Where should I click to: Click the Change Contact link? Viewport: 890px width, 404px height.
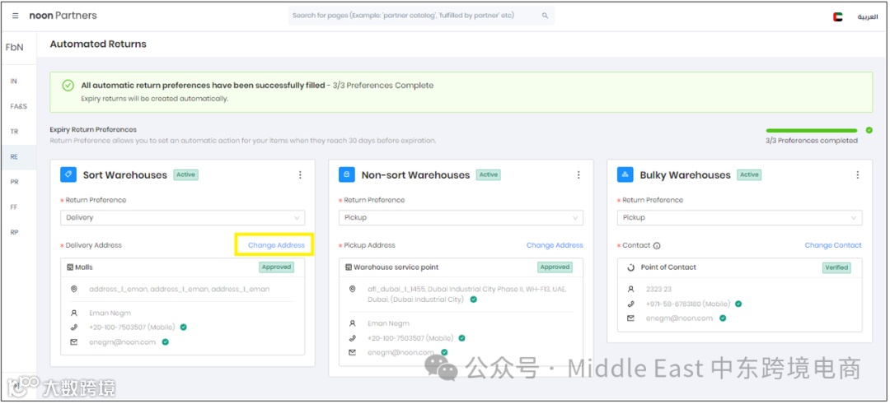click(833, 245)
